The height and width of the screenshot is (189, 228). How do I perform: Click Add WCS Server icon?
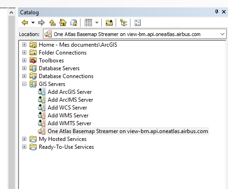pyautogui.click(x=42, y=107)
